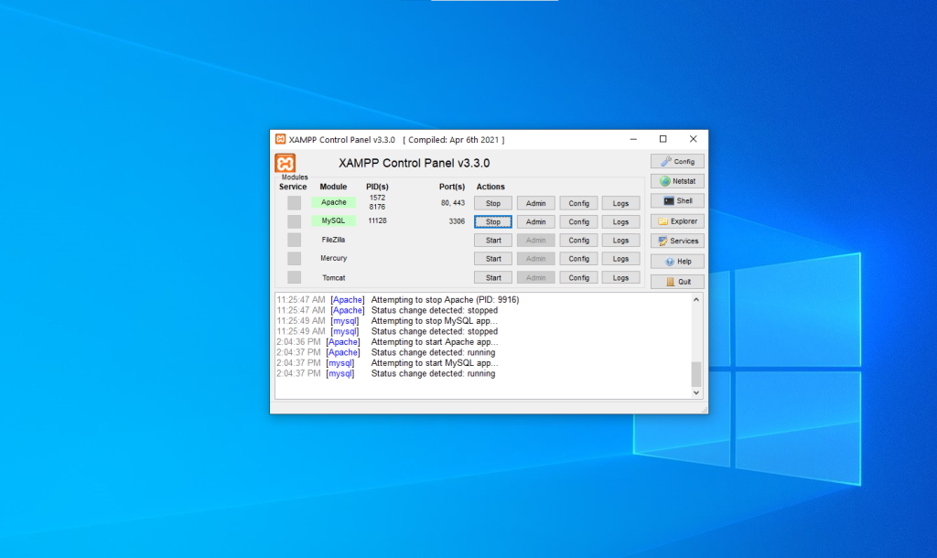Open FileZilla Logs menu
Image resolution: width=937 pixels, height=558 pixels.
[620, 241]
